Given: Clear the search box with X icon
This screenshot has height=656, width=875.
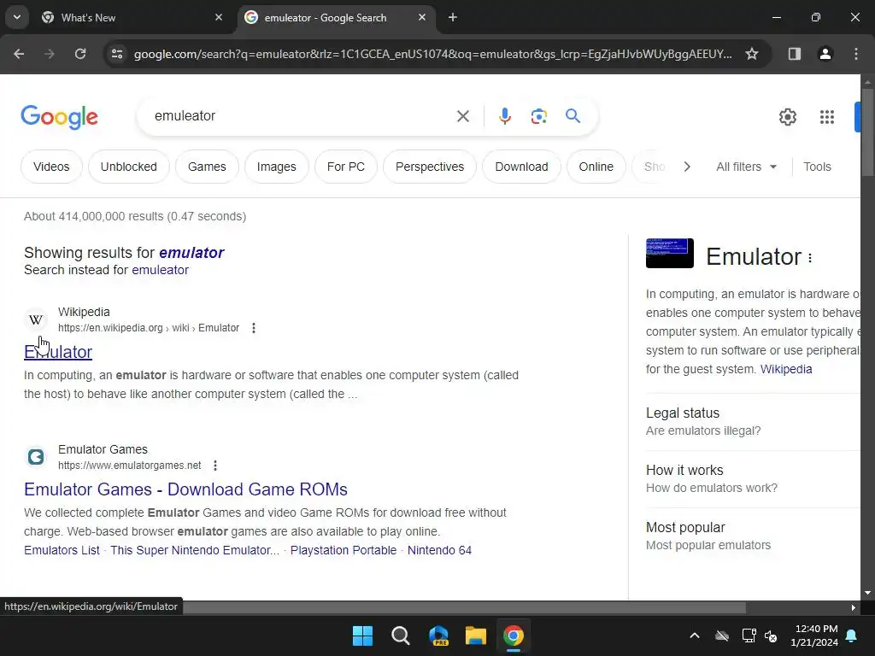Looking at the screenshot, I should (462, 116).
